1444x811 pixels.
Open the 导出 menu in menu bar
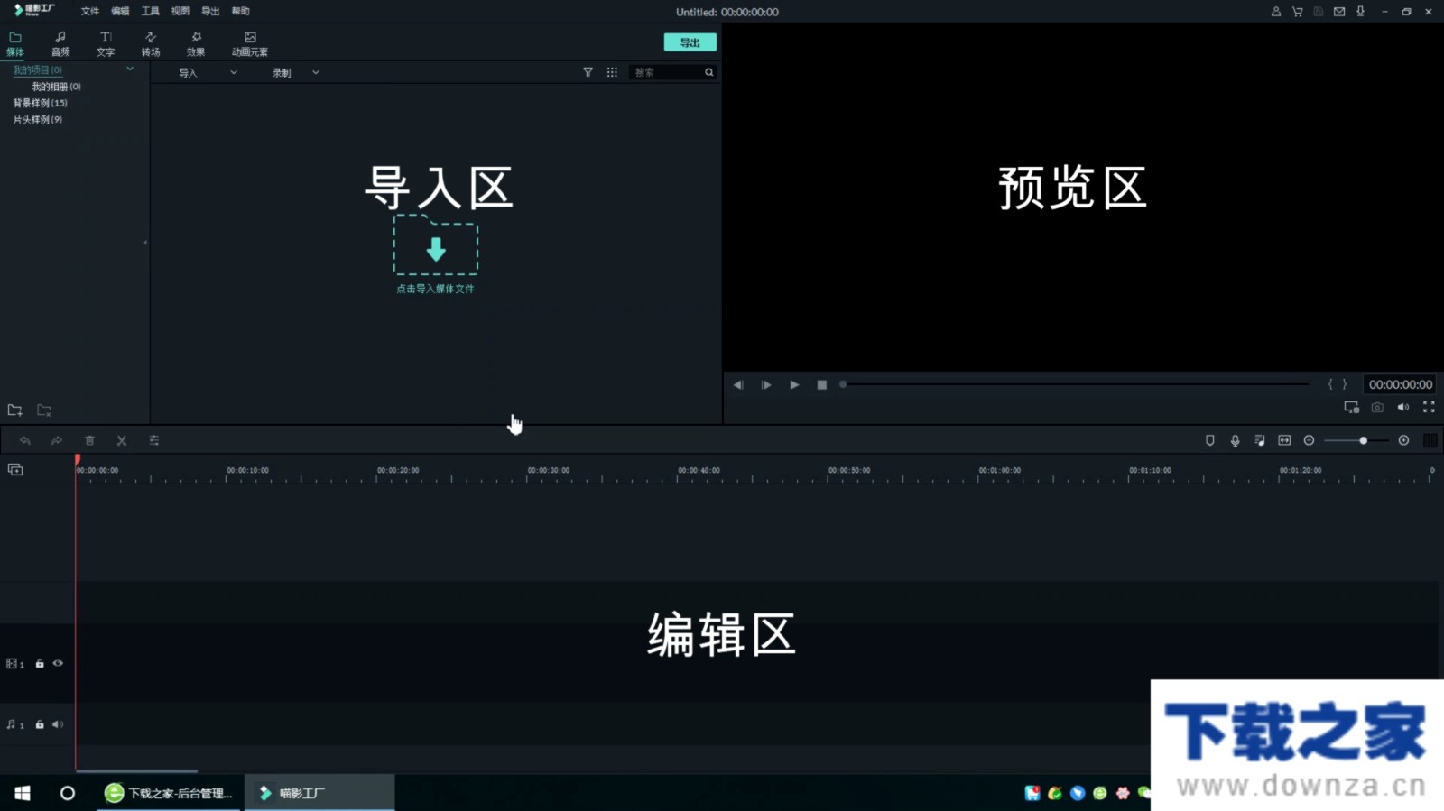click(x=210, y=12)
